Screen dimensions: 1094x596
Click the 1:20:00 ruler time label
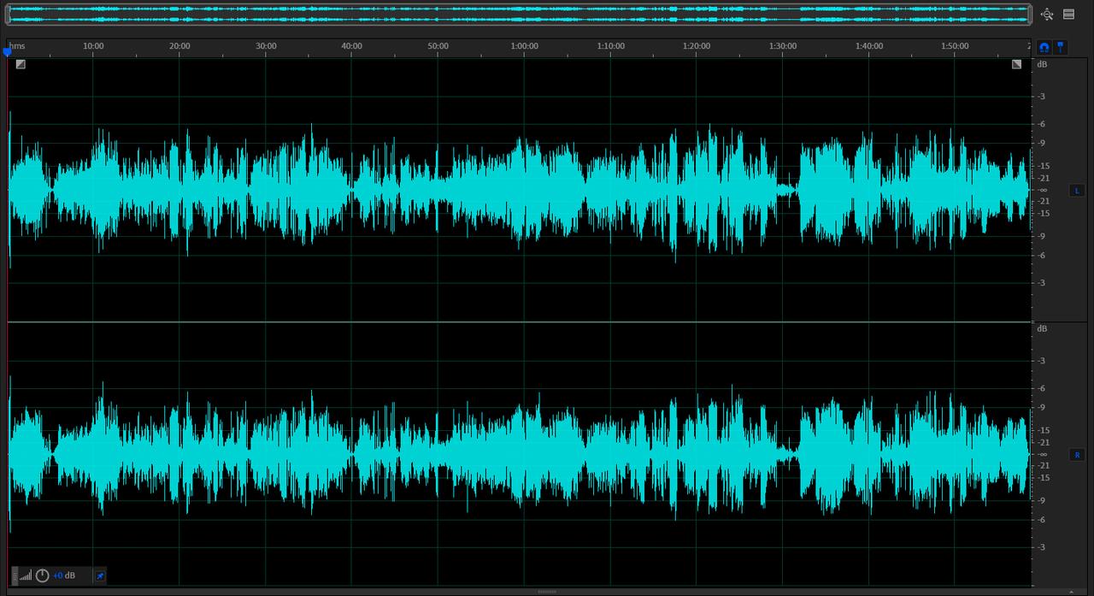pyautogui.click(x=697, y=46)
